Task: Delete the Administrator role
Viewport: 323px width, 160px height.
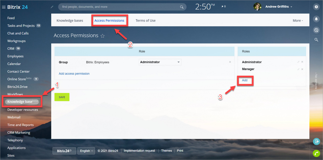Action: [302, 62]
